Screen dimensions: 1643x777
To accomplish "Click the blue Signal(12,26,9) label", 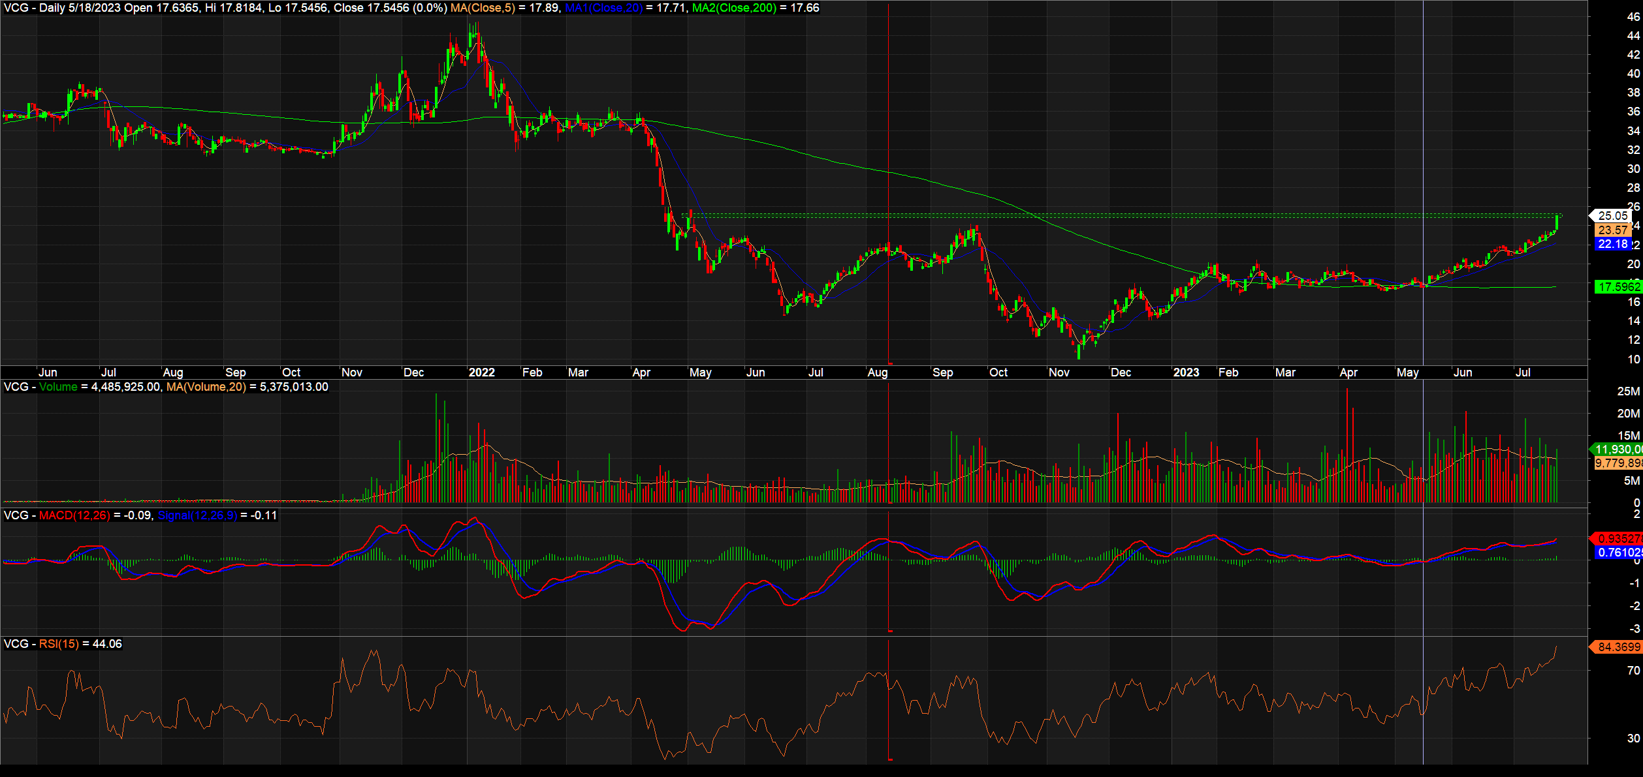I will point(197,515).
